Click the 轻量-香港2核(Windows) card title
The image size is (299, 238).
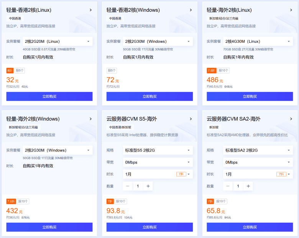coord(133,10)
